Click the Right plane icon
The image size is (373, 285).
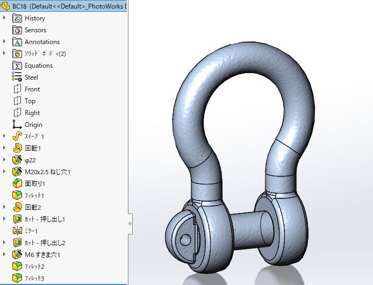pyautogui.click(x=17, y=112)
